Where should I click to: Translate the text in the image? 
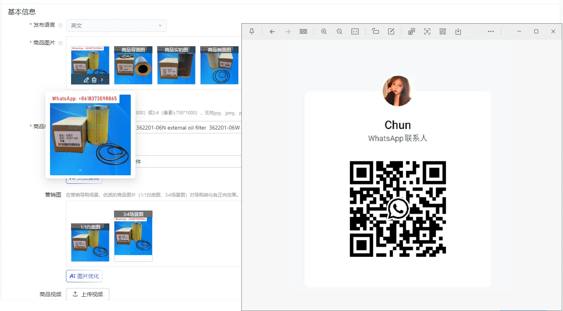click(x=412, y=31)
